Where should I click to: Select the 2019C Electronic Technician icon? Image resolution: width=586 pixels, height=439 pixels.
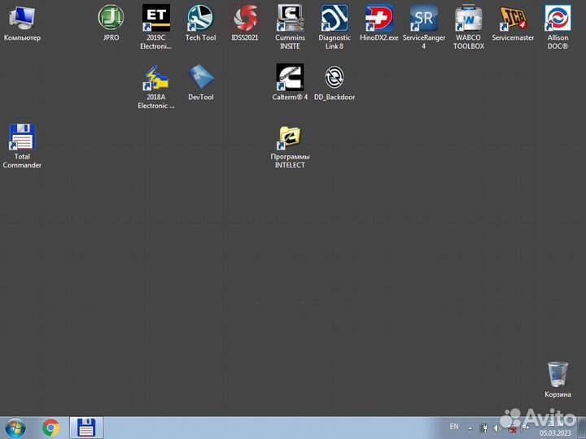(156, 18)
